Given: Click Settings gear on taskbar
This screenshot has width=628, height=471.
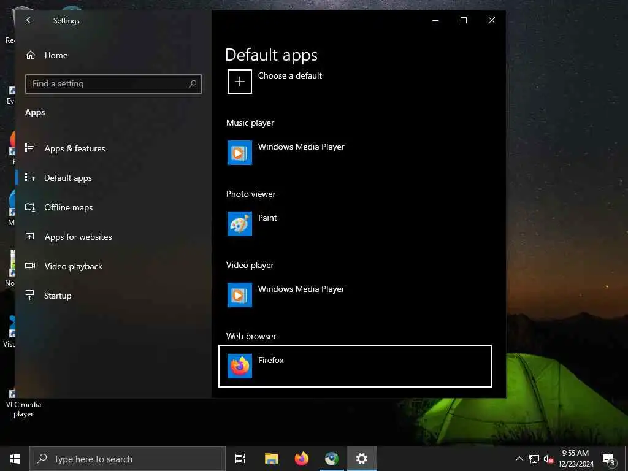Looking at the screenshot, I should pos(362,459).
